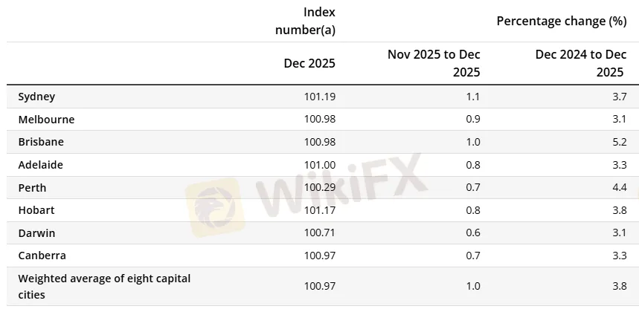Select Sydney's index value 101.19
Image resolution: width=639 pixels, height=309 pixels.
[320, 97]
